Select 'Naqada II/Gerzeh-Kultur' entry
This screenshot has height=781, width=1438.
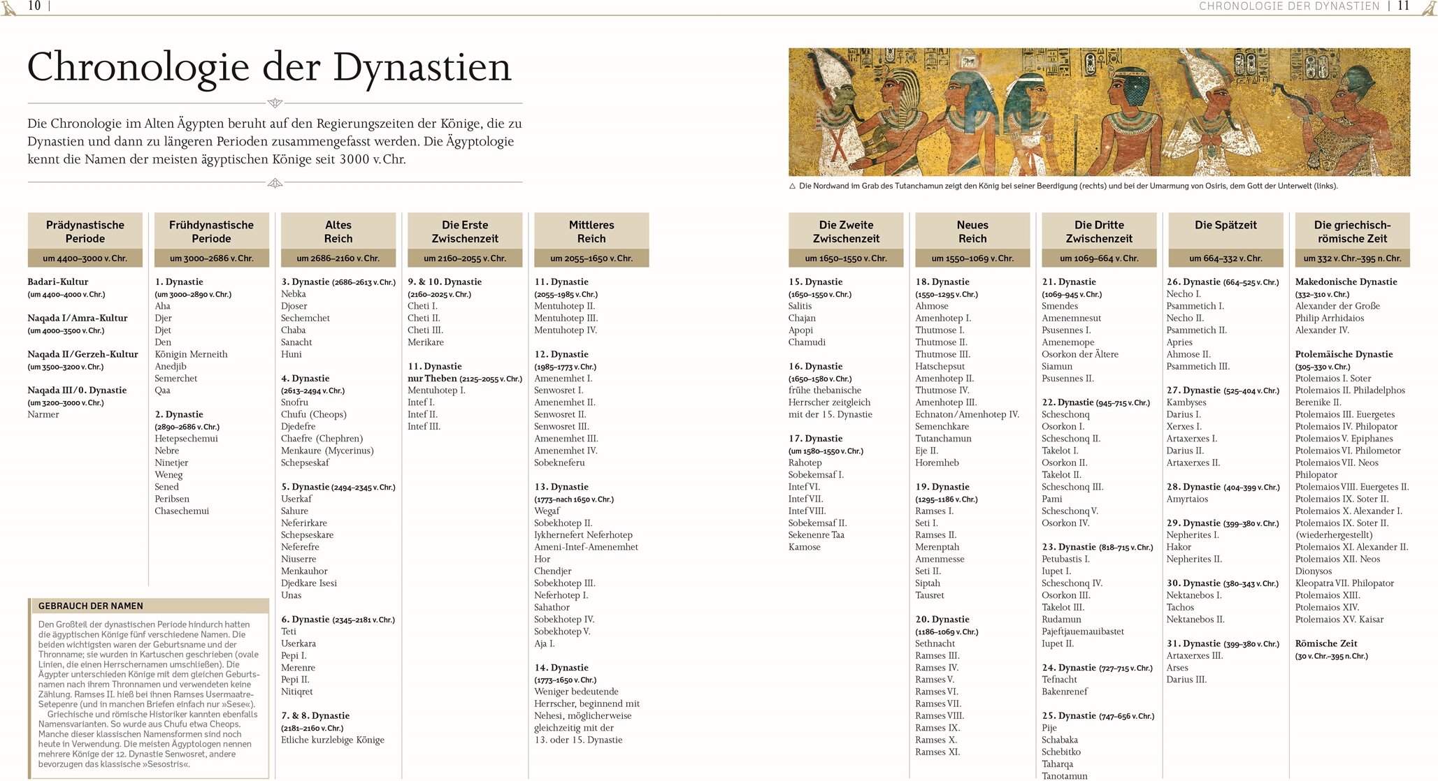click(83, 354)
